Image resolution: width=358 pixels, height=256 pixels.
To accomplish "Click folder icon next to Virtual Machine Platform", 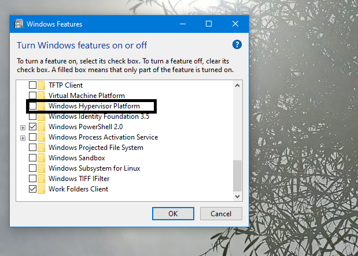I will pos(41,96).
